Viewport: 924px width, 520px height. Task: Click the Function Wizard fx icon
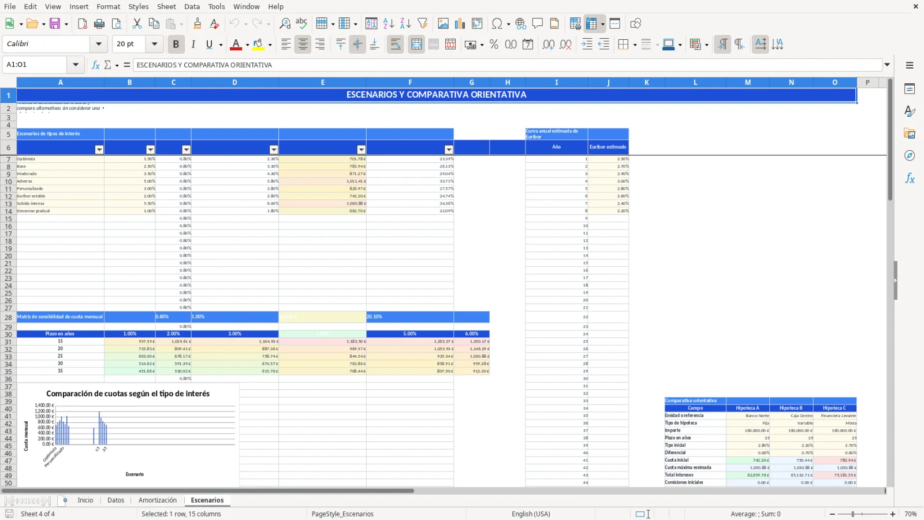click(96, 65)
